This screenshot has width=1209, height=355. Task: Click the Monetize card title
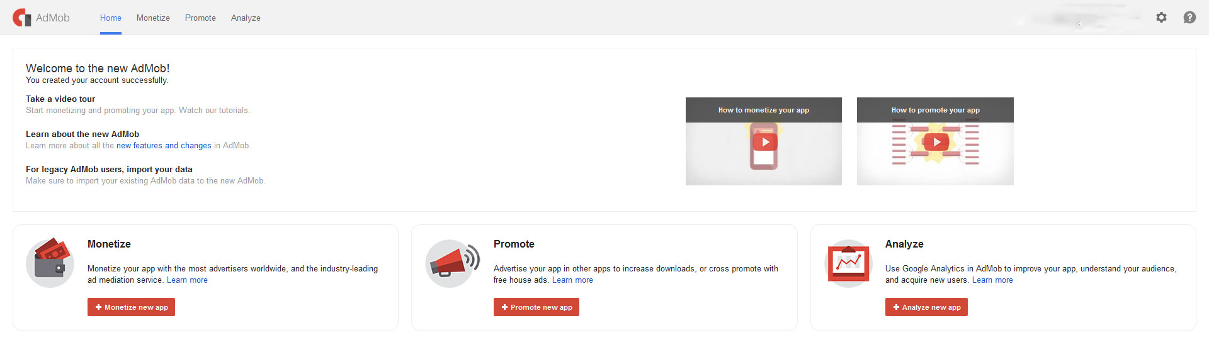click(x=109, y=244)
